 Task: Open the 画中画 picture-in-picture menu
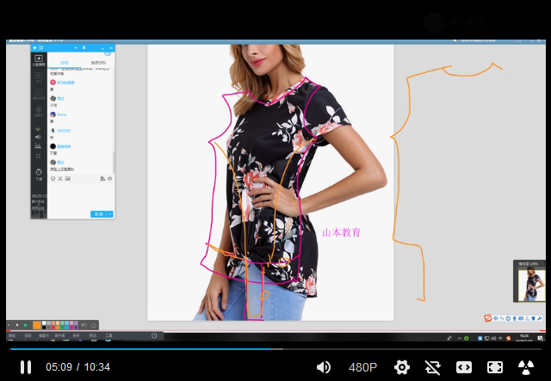tap(59, 335)
